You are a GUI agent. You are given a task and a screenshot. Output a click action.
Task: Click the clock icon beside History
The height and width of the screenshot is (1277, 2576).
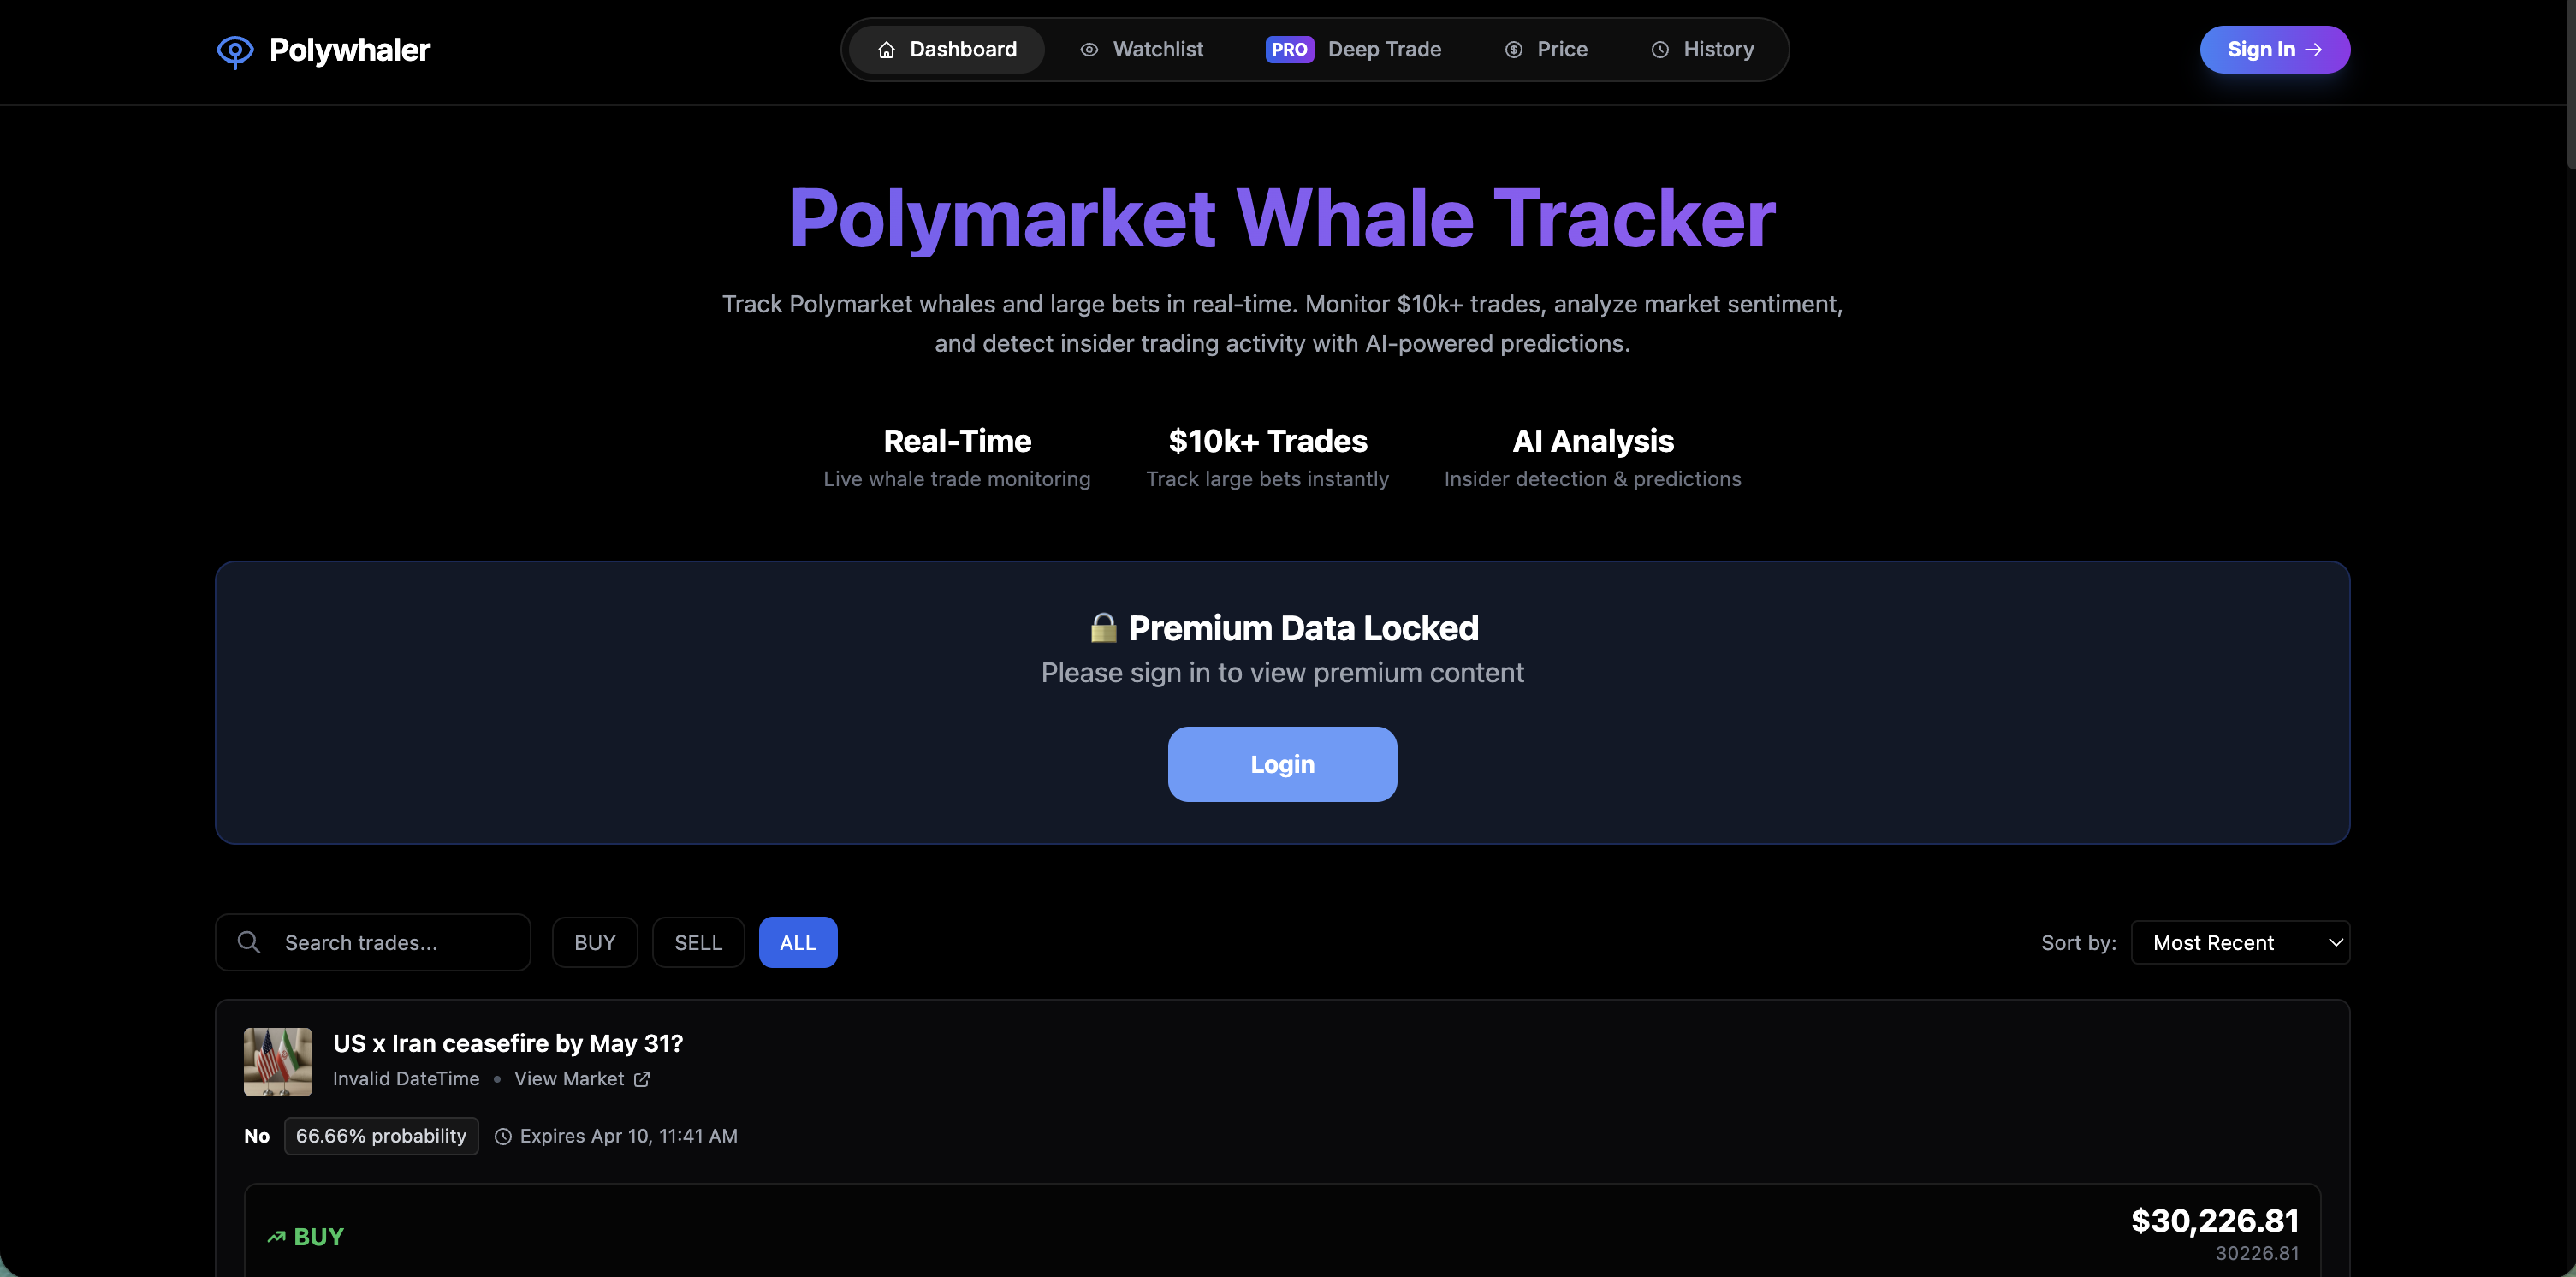click(x=1660, y=50)
